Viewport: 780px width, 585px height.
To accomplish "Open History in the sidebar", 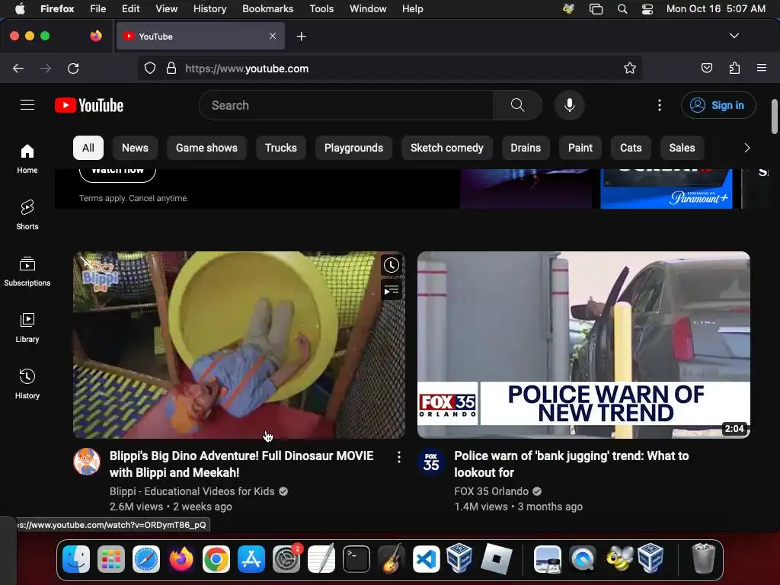I will click(x=27, y=384).
